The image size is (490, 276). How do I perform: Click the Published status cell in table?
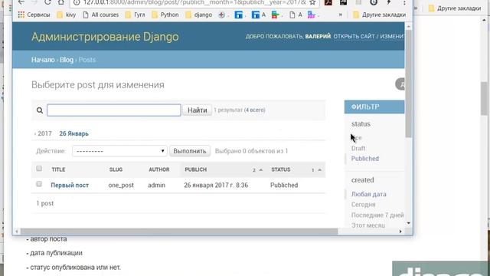[x=284, y=186]
